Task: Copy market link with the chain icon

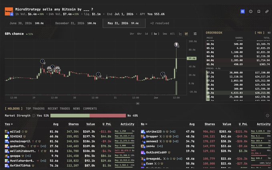Action: click(x=267, y=12)
